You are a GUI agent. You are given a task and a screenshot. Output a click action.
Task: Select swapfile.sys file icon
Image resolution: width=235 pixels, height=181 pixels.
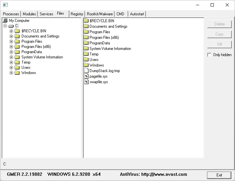(86, 82)
